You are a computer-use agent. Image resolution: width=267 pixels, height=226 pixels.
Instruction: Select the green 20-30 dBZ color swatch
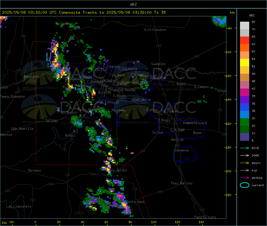pyautogui.click(x=244, y=122)
